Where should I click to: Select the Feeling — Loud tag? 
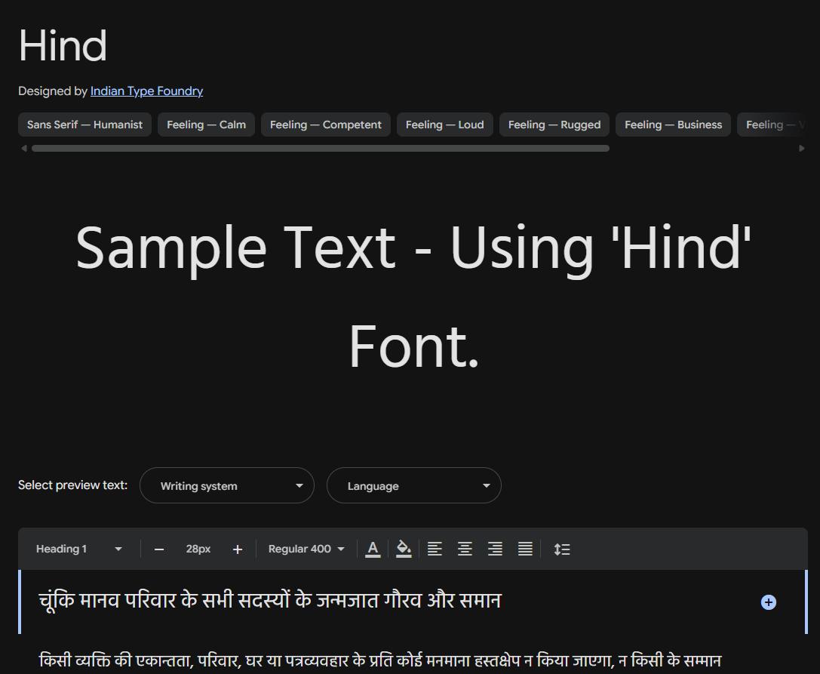[444, 125]
